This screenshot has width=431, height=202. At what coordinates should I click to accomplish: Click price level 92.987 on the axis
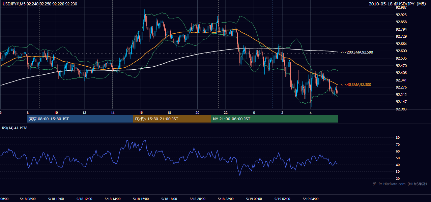pos(401,7)
